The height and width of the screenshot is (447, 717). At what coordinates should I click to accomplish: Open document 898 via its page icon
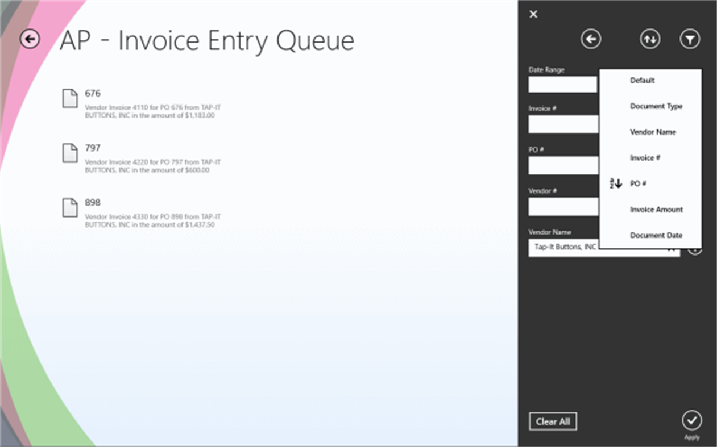69,208
